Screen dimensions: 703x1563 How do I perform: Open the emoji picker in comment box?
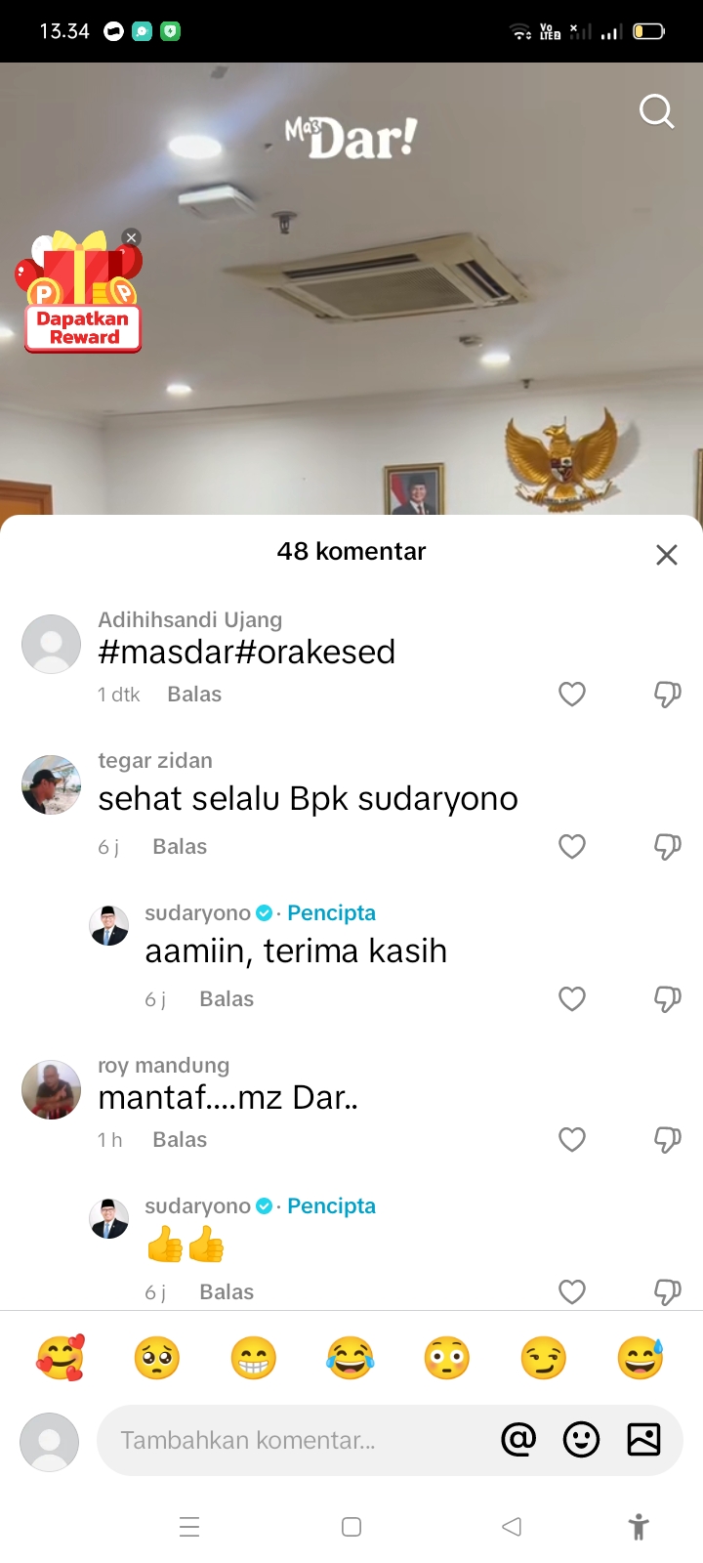click(x=581, y=1440)
